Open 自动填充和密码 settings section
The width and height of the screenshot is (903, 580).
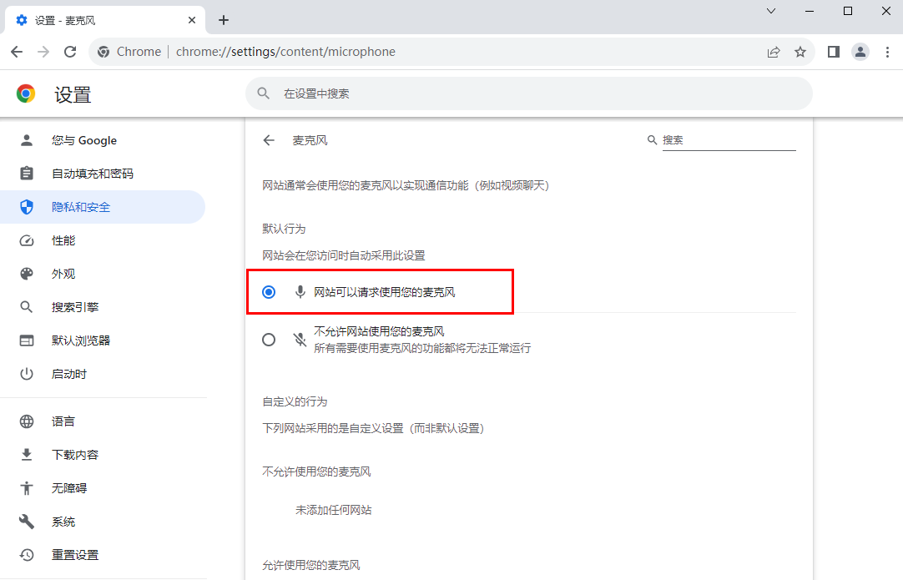tap(103, 174)
